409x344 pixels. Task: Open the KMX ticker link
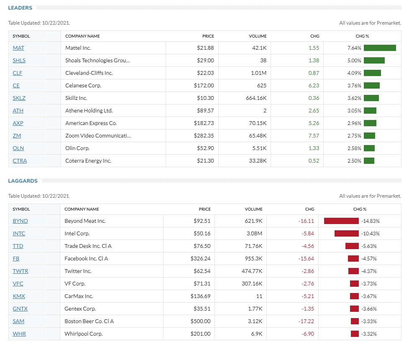pos(19,296)
